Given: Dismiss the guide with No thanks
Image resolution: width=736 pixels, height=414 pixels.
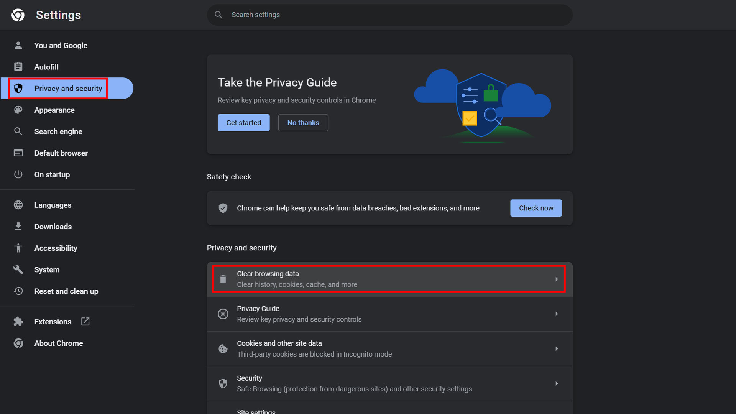Looking at the screenshot, I should (x=303, y=123).
